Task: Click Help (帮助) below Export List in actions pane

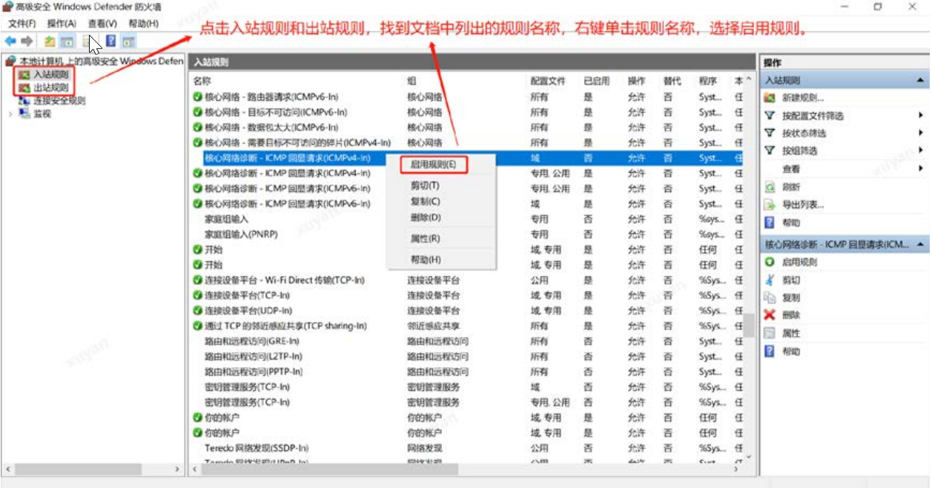Action: tap(770, 222)
